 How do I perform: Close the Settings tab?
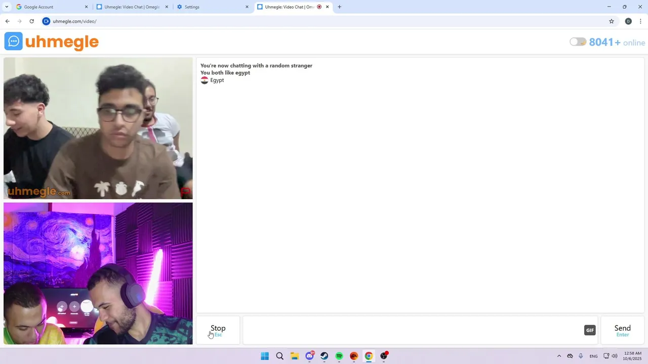click(x=247, y=7)
